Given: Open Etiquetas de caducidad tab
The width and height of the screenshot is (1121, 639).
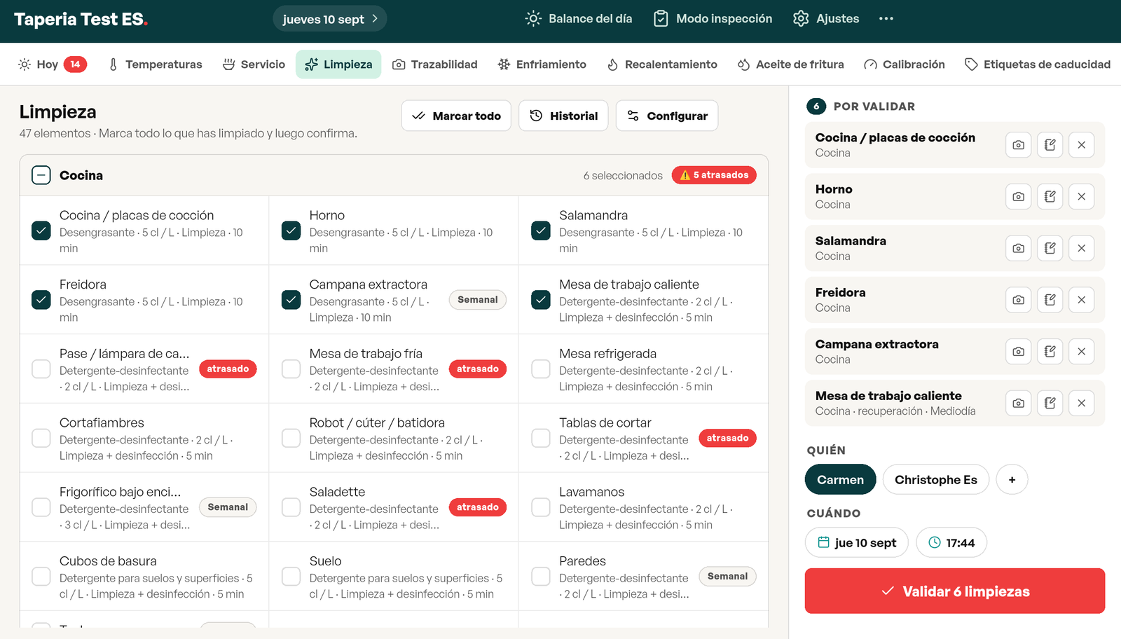Looking at the screenshot, I should click(x=1038, y=64).
